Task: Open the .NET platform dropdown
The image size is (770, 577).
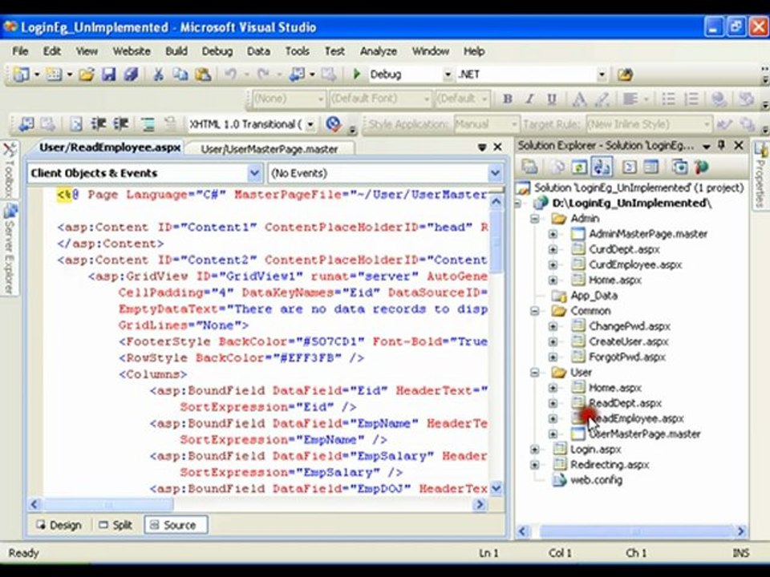Action: (x=602, y=75)
